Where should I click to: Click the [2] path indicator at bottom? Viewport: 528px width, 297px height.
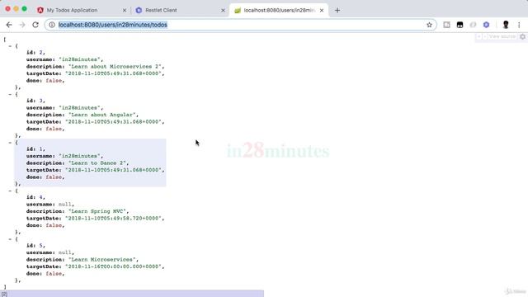[4, 294]
